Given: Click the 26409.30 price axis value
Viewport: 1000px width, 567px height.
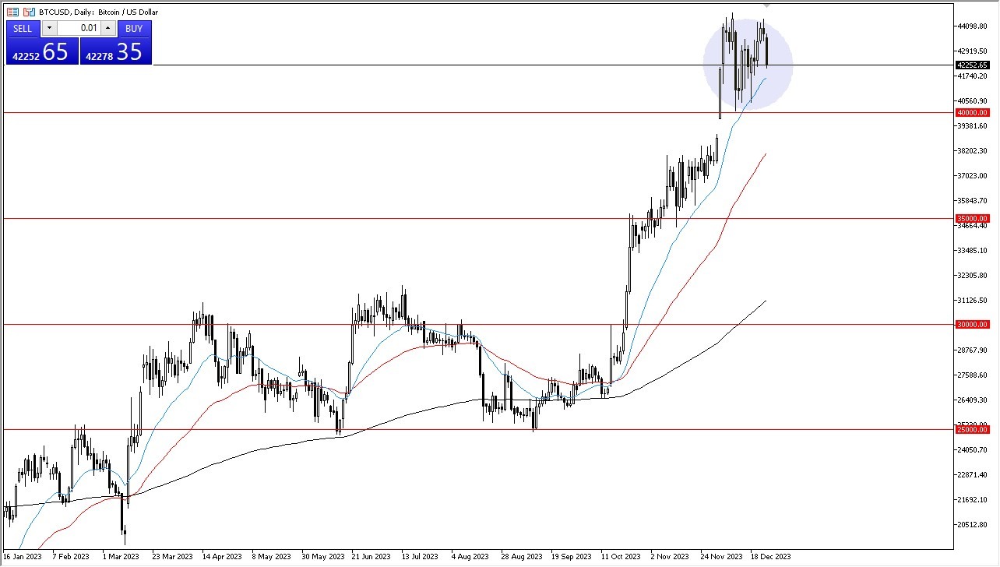Looking at the screenshot, I should point(972,400).
